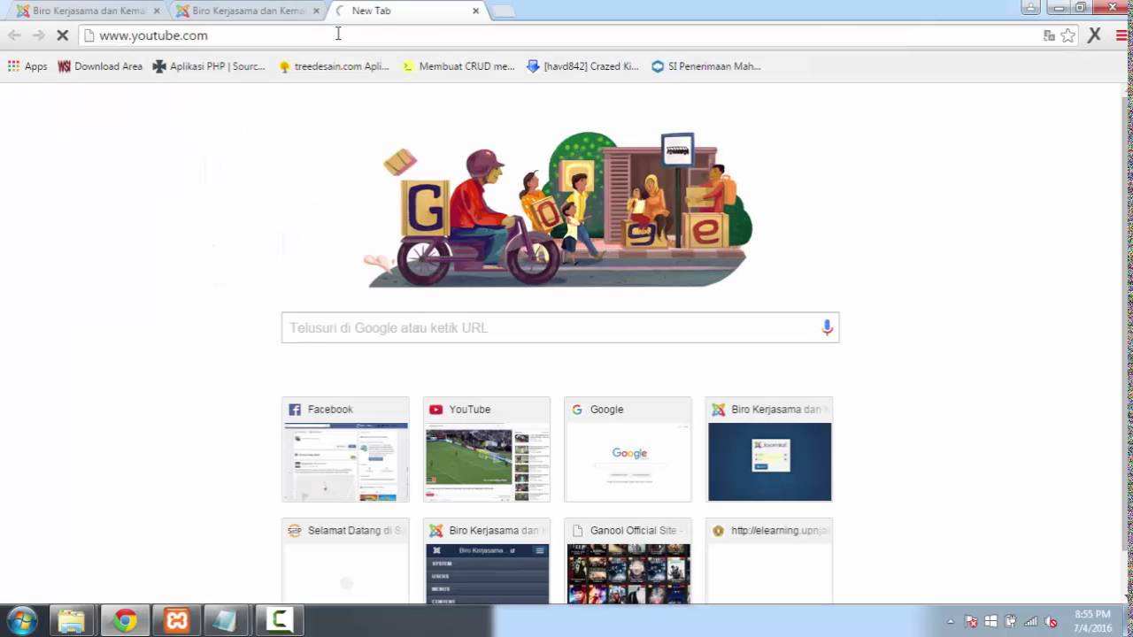Click the power plug battery tray icon
Image resolution: width=1133 pixels, height=637 pixels.
[1011, 622]
